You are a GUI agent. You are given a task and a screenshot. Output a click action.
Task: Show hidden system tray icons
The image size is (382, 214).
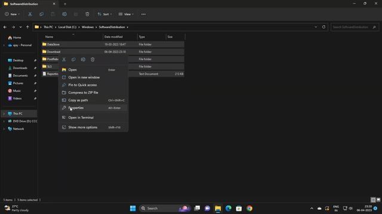(312, 208)
